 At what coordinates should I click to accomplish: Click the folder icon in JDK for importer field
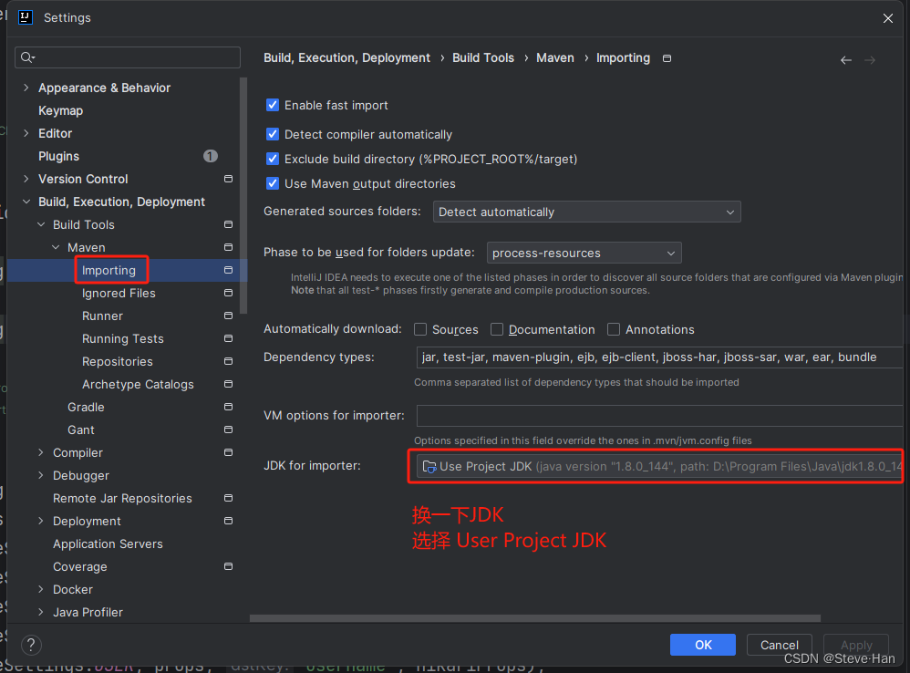click(x=429, y=467)
